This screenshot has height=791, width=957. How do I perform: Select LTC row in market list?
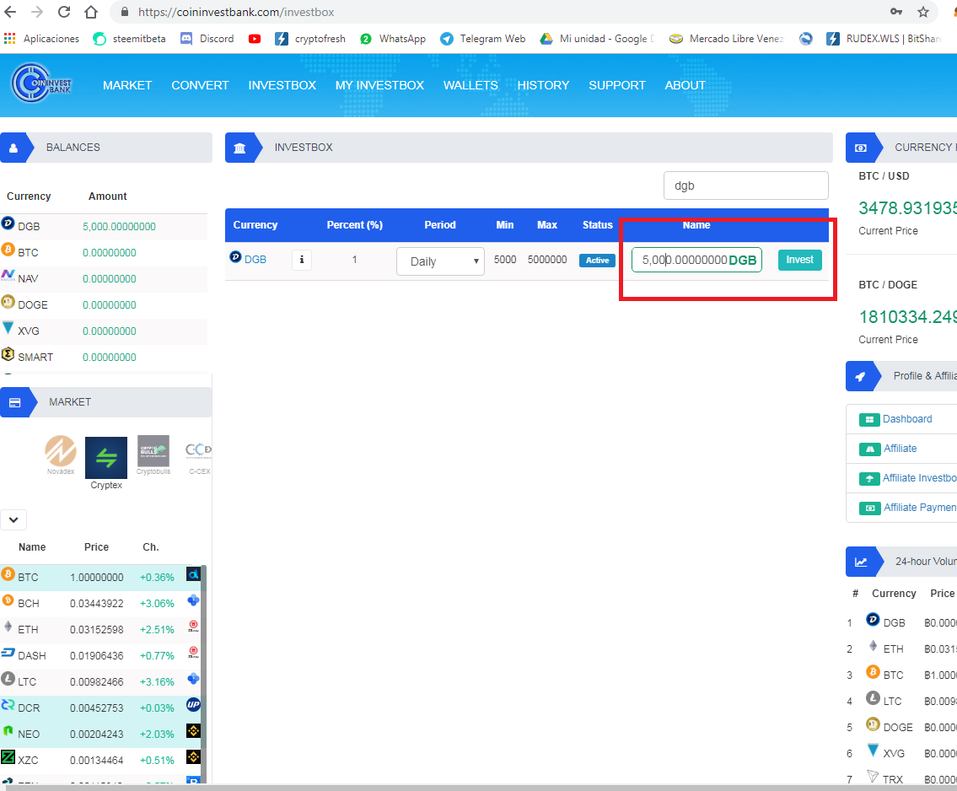100,681
